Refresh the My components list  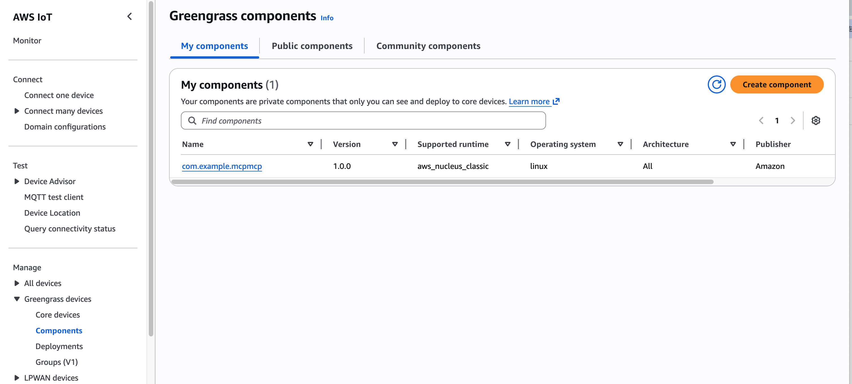click(716, 84)
